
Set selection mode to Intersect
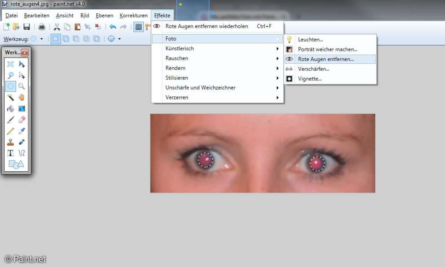point(86,39)
